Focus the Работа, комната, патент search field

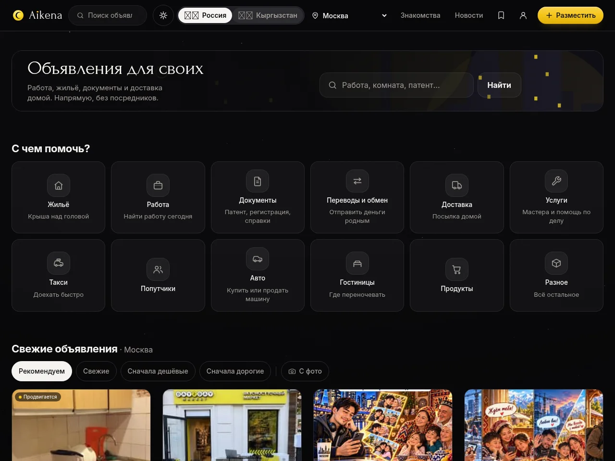(x=396, y=85)
